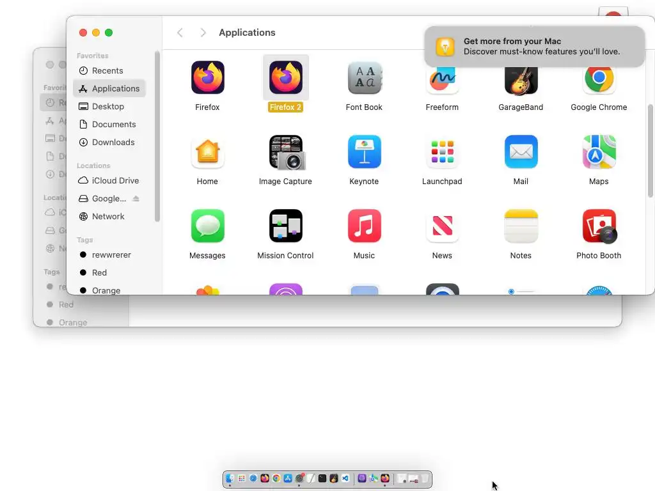The height and width of the screenshot is (491, 655).
Task: Go back in the Finder window
Action: tap(180, 33)
